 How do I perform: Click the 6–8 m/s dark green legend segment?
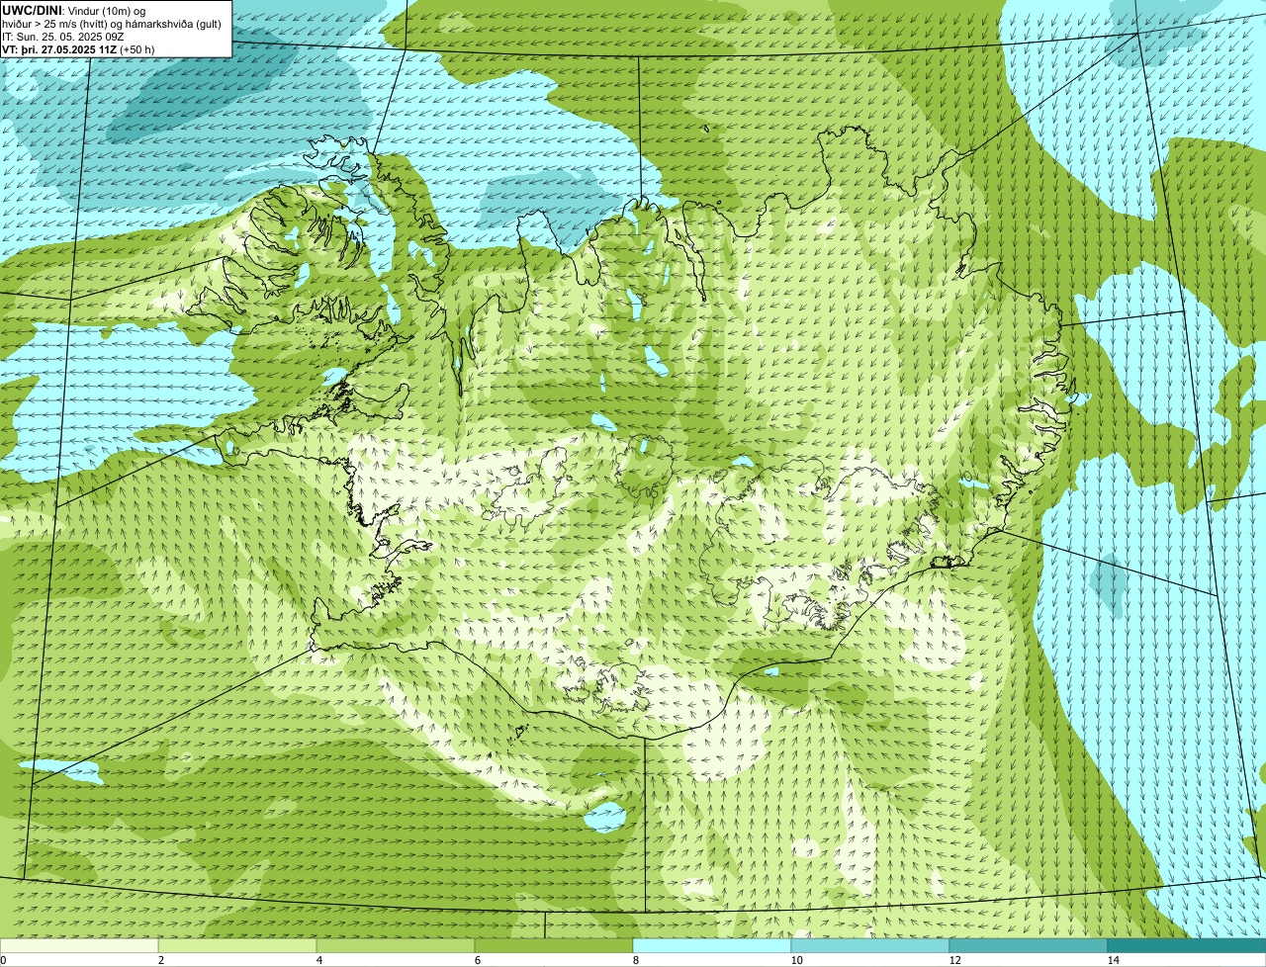point(554,945)
